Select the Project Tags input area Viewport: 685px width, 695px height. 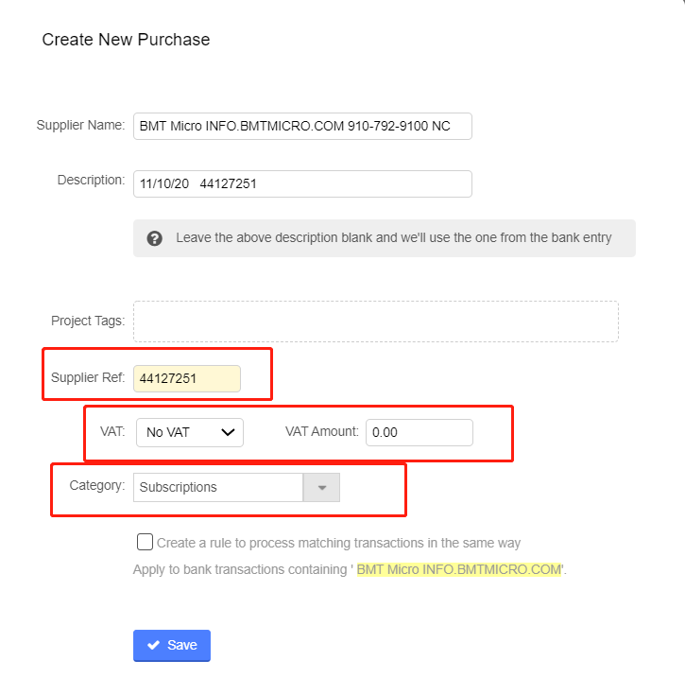click(x=375, y=321)
